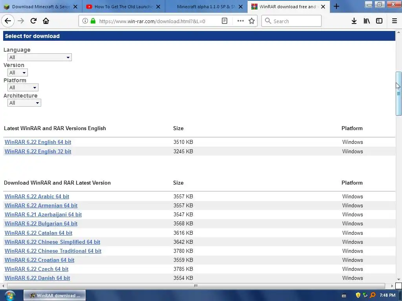Click the 3245 KB size cell

pyautogui.click(x=183, y=152)
